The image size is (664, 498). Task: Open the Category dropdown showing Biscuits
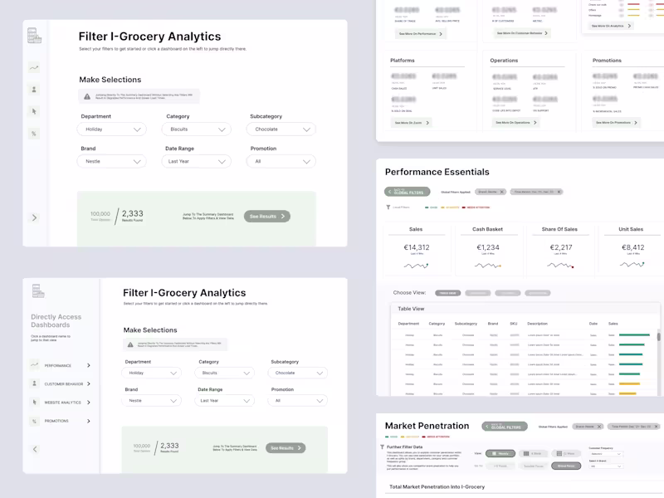[x=196, y=129]
